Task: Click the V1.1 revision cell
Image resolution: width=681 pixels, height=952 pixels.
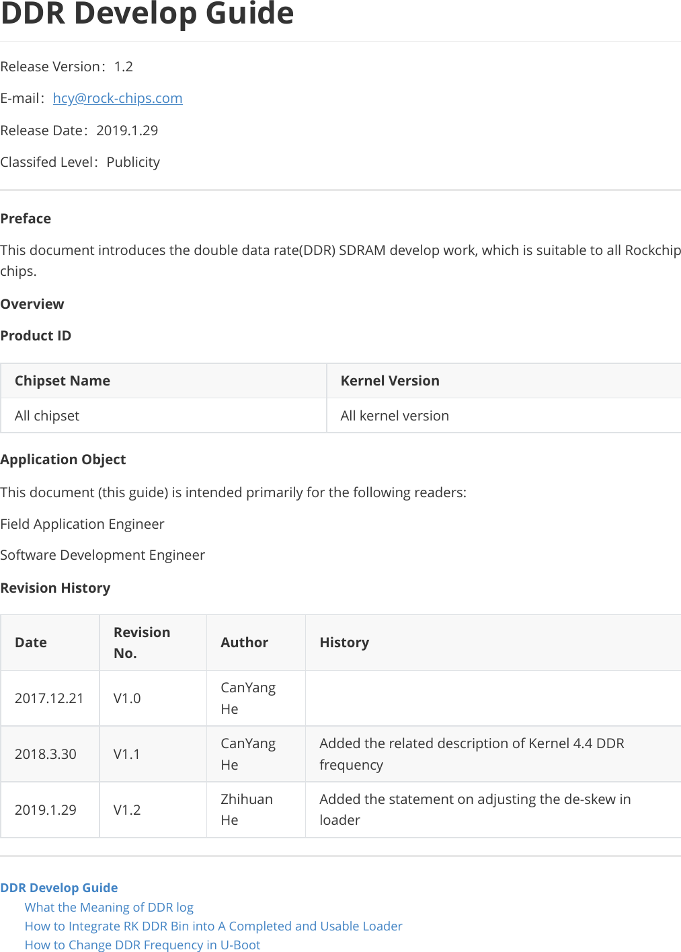Action: (x=127, y=754)
